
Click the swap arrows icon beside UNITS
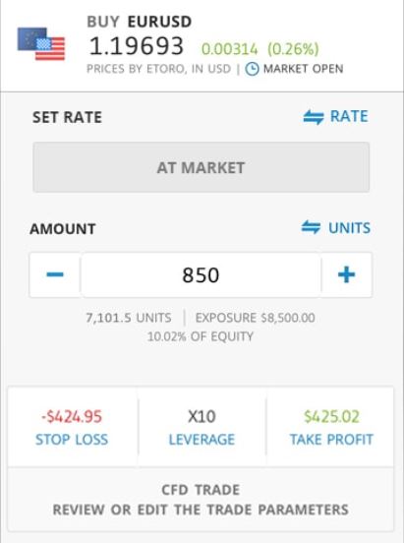click(311, 227)
